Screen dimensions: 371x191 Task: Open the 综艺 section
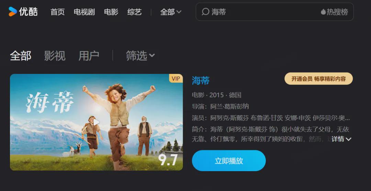pos(134,12)
